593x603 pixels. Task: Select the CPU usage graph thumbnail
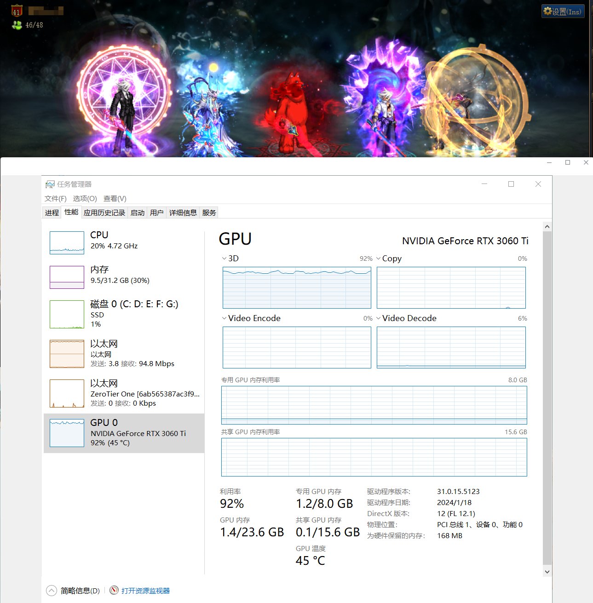click(67, 243)
